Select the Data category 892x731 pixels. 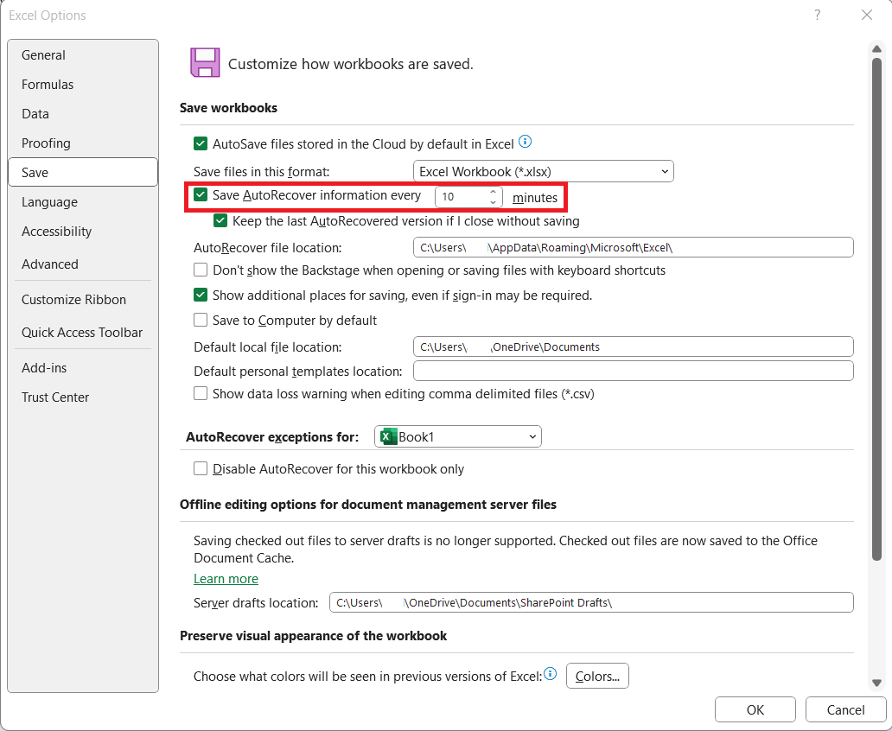point(83,114)
